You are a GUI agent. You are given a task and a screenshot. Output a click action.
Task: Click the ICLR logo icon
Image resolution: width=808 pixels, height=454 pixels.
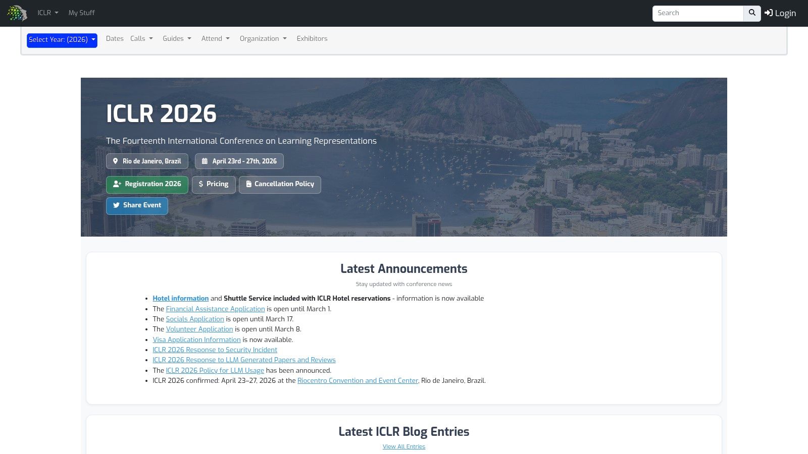click(x=17, y=13)
